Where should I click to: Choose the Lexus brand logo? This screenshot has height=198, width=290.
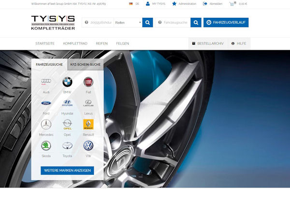(x=88, y=103)
